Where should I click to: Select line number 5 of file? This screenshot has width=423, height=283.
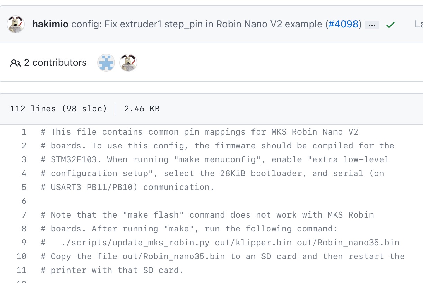tap(24, 187)
